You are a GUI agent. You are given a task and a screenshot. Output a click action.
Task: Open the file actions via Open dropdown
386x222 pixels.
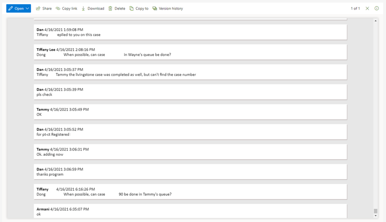coord(18,8)
